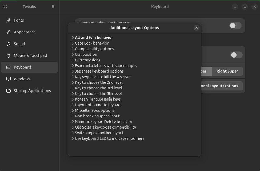Expand Key to choose the 3rd level
The height and width of the screenshot is (171, 260).
click(98, 88)
